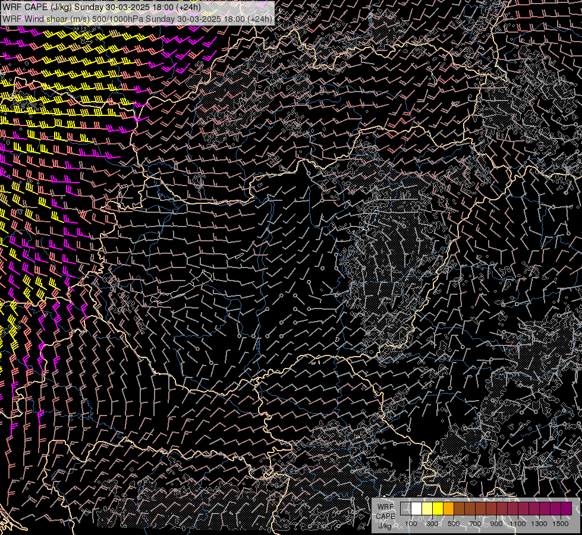Image resolution: width=582 pixels, height=535 pixels.
Task: Select the white legend swatch
Action: point(416,509)
